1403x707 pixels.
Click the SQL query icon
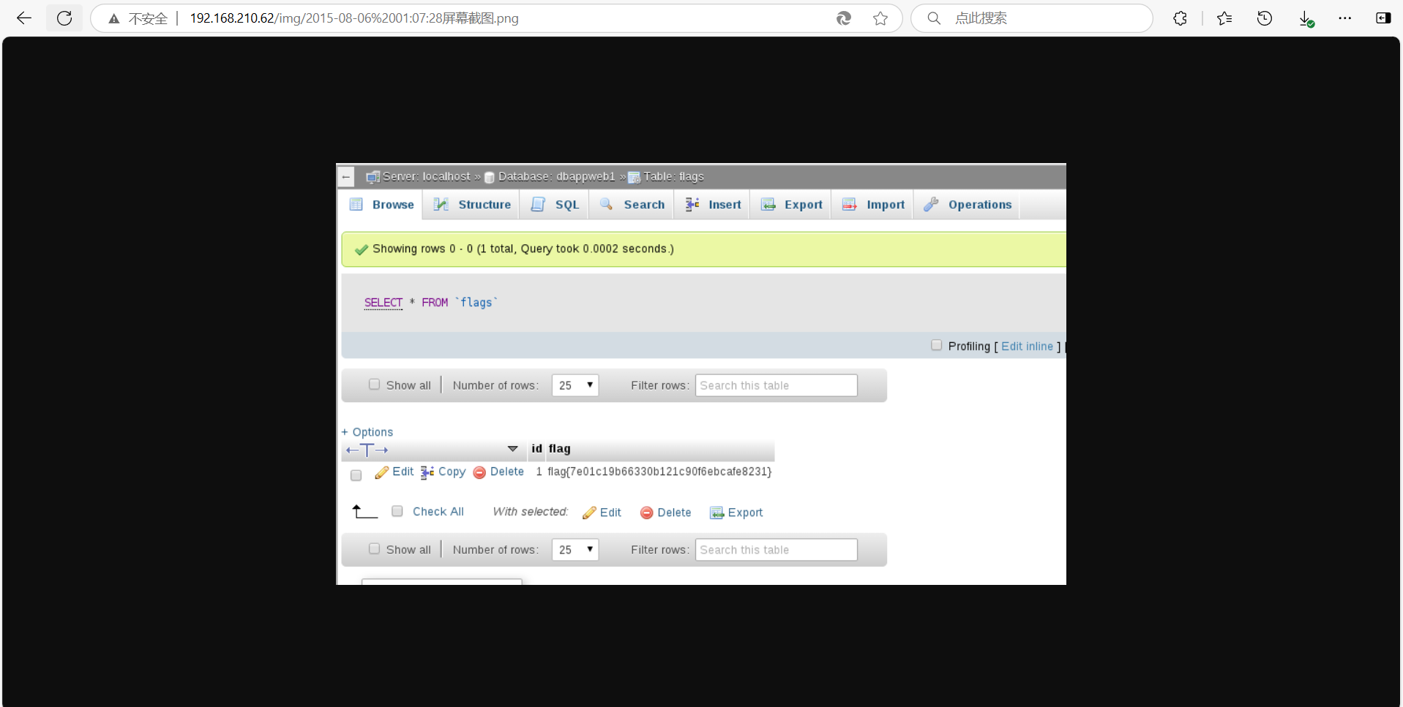click(537, 204)
